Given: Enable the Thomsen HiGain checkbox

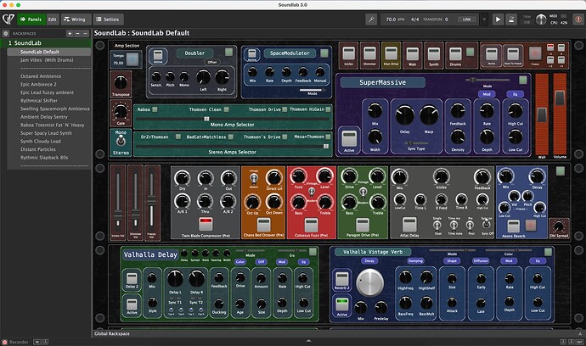Looking at the screenshot, I should 328,109.
